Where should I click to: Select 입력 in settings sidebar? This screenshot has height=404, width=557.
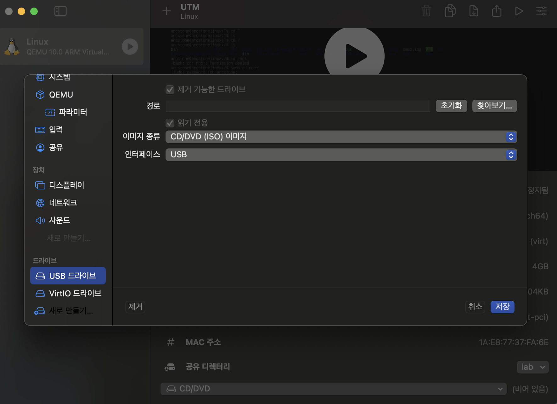68,130
